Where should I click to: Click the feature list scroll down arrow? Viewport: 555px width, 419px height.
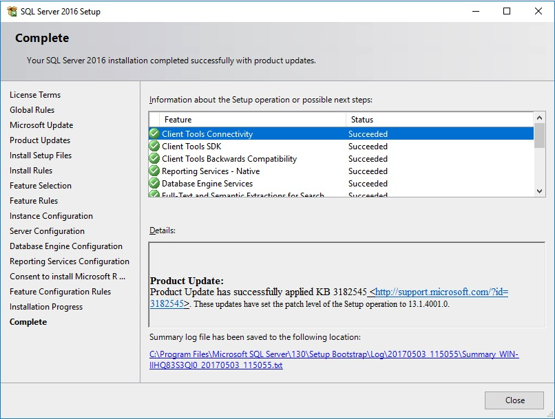click(539, 191)
